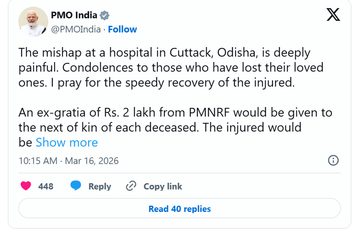Click the heart like icon
This screenshot has width=360, height=229.
coord(26,186)
